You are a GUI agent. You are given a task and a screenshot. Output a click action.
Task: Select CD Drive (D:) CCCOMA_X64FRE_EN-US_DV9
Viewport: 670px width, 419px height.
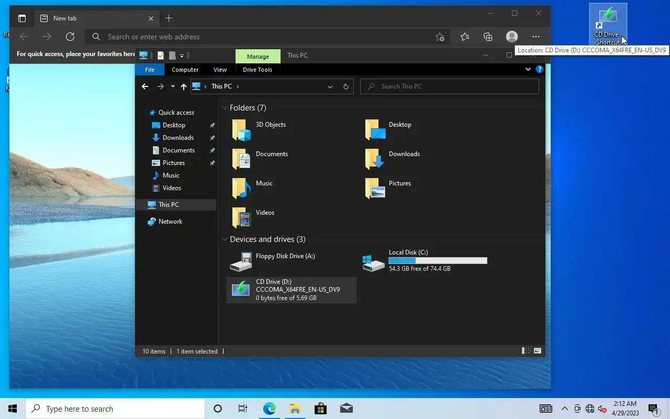292,290
